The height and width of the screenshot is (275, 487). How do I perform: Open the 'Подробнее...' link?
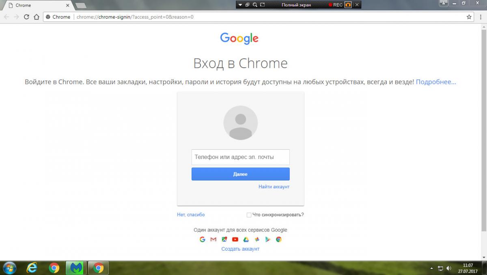(436, 82)
